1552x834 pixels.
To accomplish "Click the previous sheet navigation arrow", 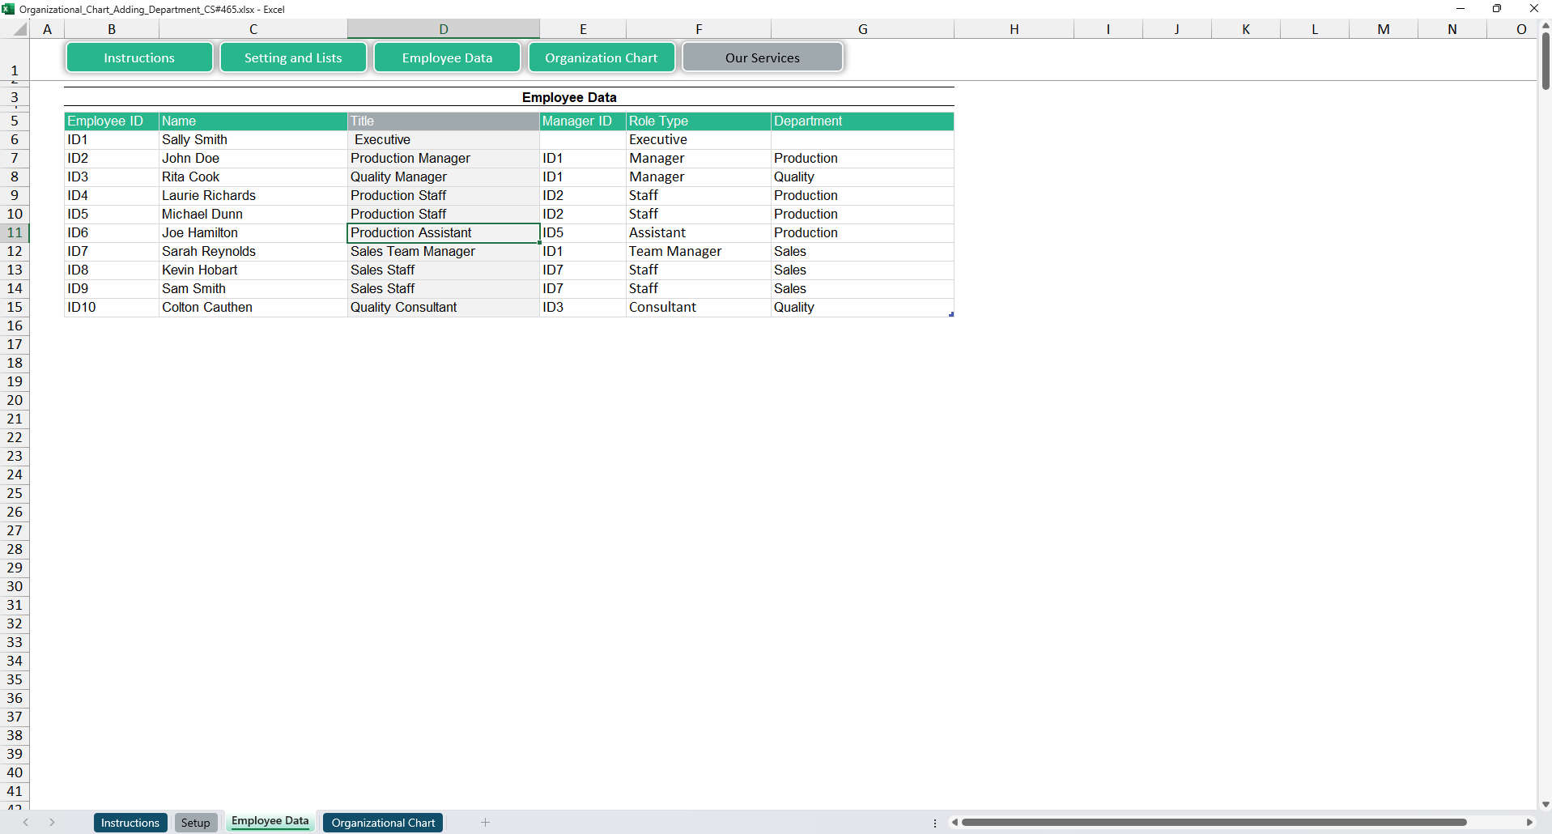I will click(x=26, y=822).
